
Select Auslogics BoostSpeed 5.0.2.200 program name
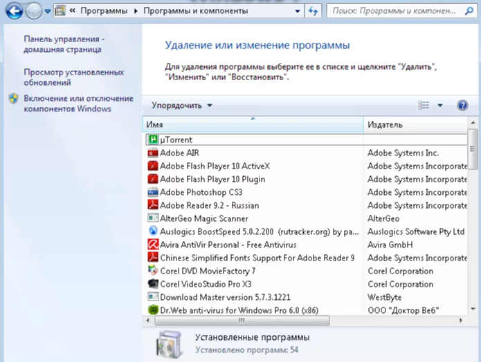click(260, 232)
